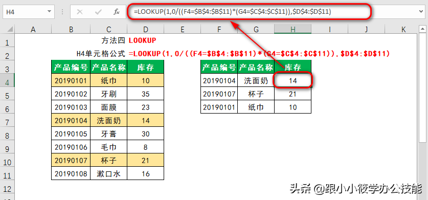Click the Enter checkmark formula icon
The height and width of the screenshot is (200, 428).
[98, 12]
